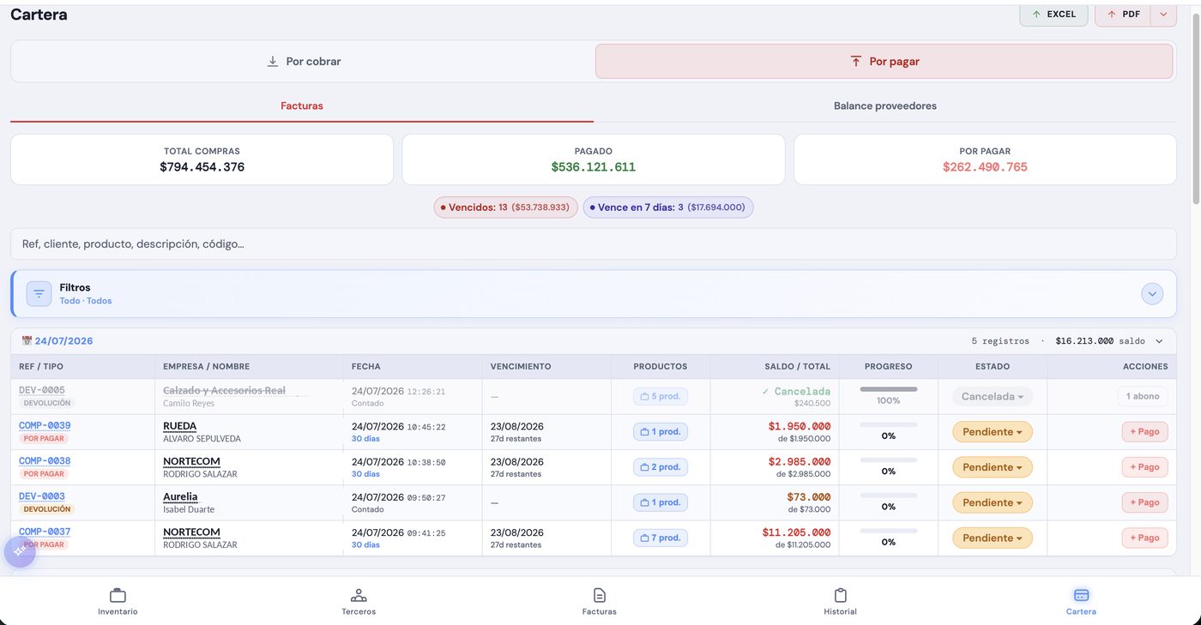This screenshot has width=1201, height=625.
Task: Select the Balance proveedores sub-tab
Action: tap(885, 106)
